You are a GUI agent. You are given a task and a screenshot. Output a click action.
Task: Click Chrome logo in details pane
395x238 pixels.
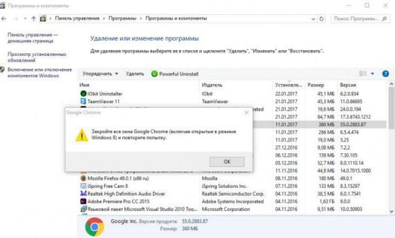pos(95,227)
